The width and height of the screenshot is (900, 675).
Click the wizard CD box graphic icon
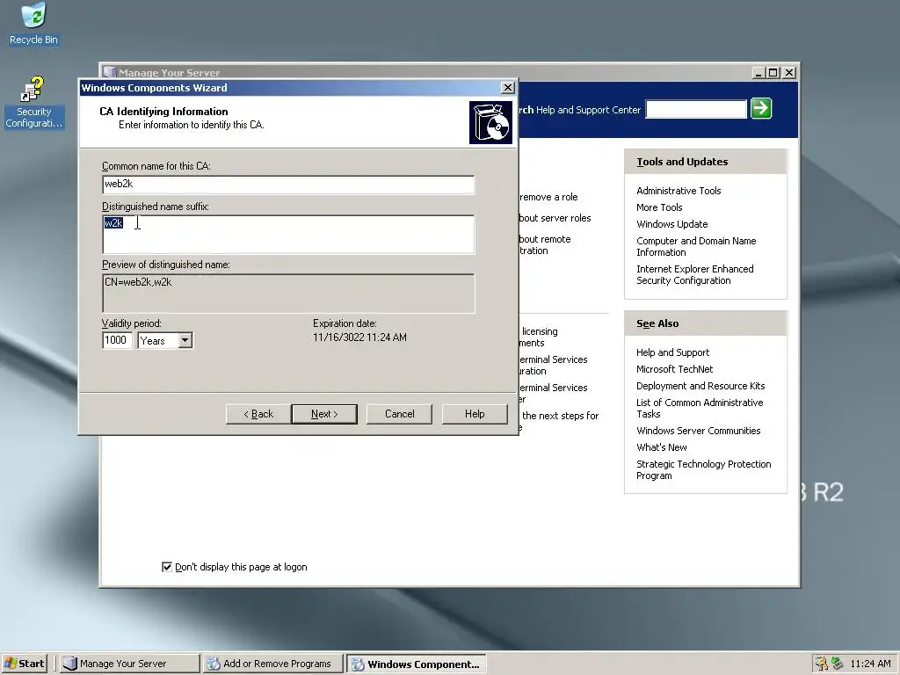tap(490, 122)
